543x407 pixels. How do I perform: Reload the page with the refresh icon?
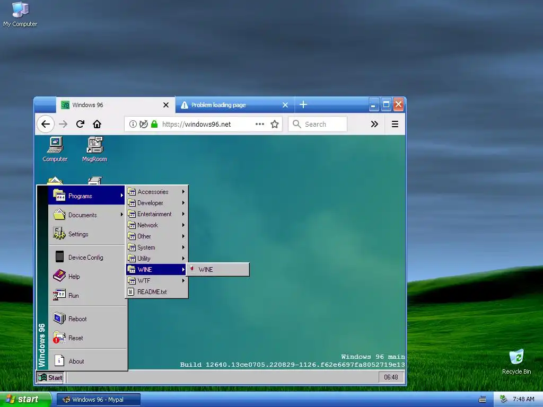81,124
